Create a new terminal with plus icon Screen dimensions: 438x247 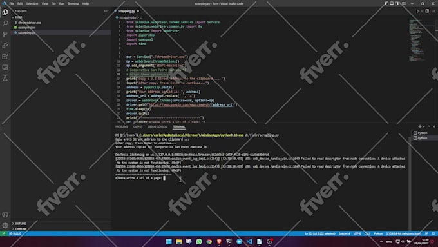point(419,126)
